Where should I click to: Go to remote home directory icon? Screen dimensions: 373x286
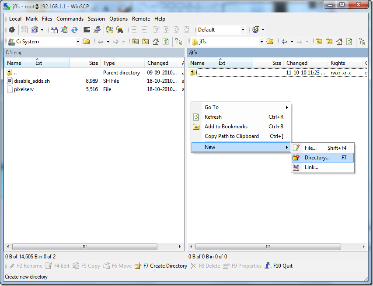coord(339,41)
